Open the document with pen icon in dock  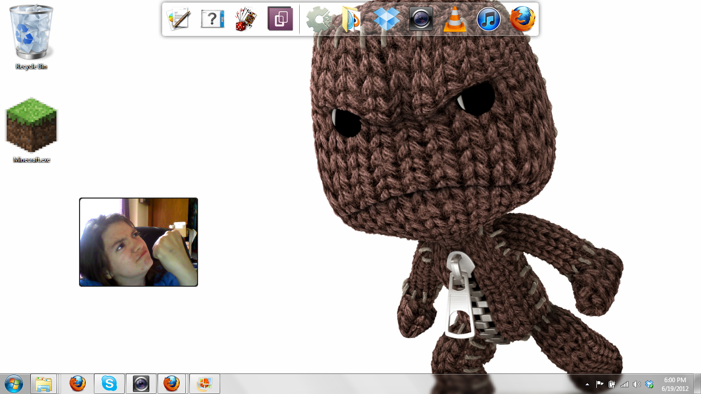pos(179,20)
